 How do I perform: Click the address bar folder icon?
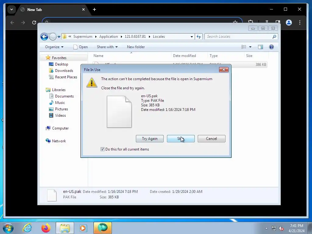(65, 37)
